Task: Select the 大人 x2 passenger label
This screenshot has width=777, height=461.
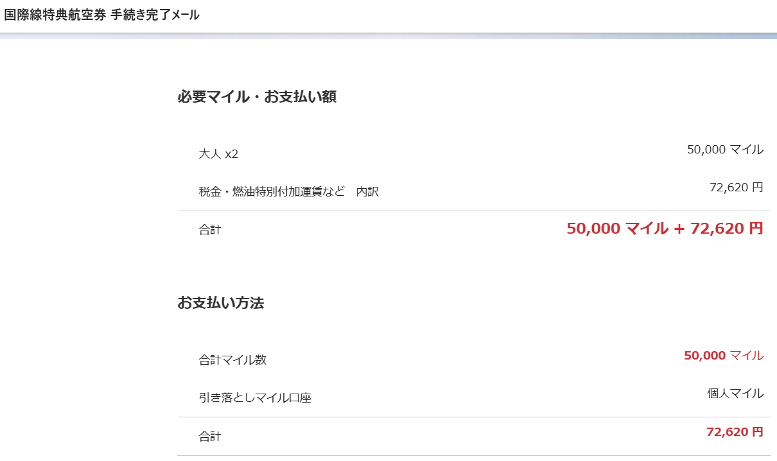Action: (x=218, y=154)
